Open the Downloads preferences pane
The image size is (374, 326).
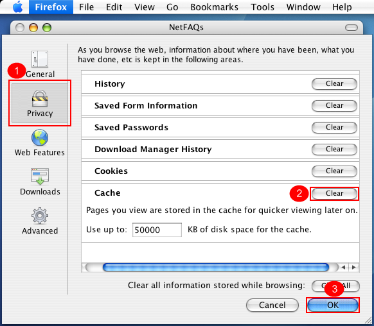pos(40,182)
